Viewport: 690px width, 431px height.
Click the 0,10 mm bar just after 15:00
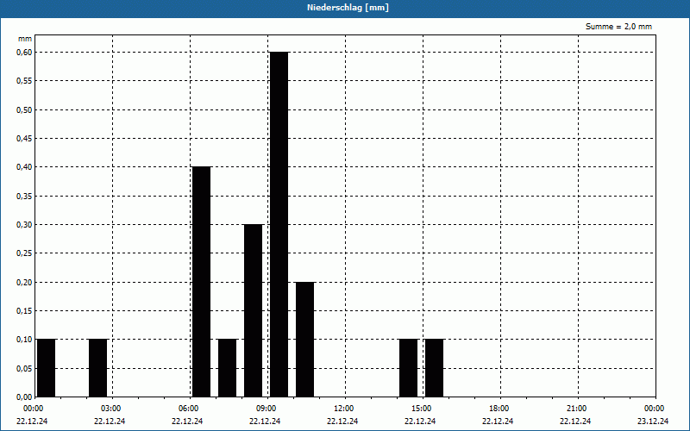click(x=435, y=368)
